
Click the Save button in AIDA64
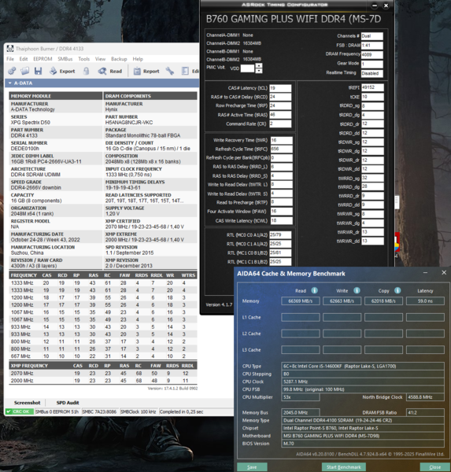252,466
